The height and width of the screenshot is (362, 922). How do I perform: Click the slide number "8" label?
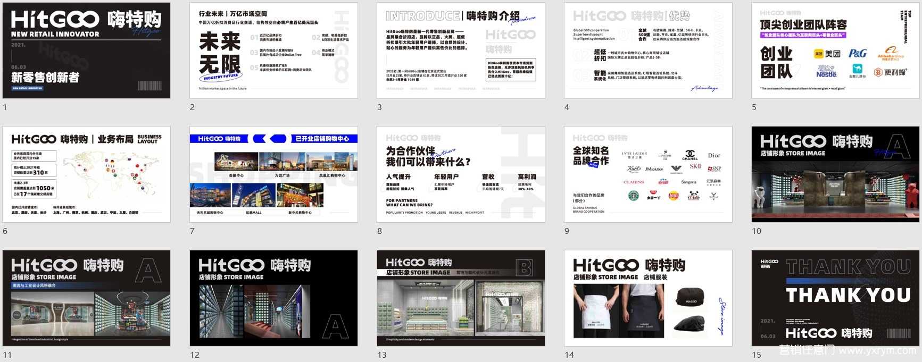[380, 231]
